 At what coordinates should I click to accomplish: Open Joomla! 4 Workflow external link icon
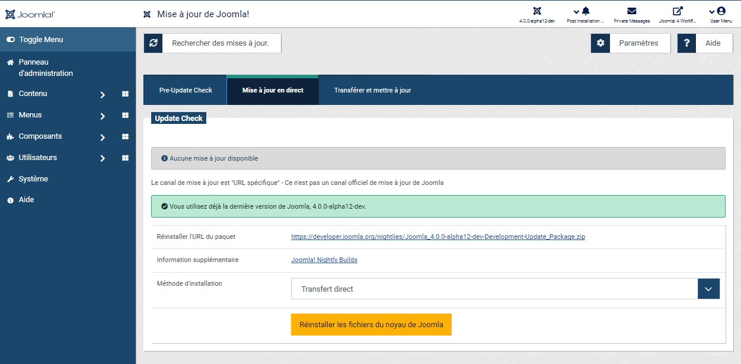678,11
